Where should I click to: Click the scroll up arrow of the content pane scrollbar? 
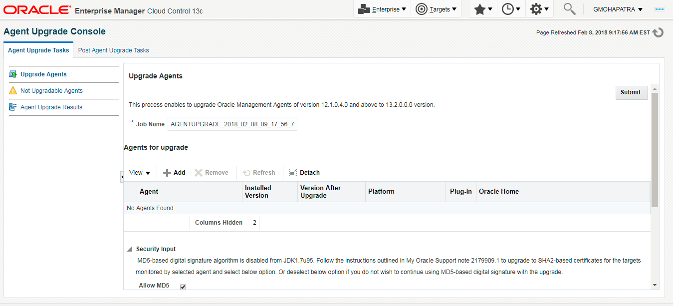pyautogui.click(x=655, y=88)
